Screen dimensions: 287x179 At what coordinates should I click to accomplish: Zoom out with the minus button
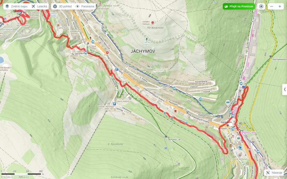click(272, 6)
